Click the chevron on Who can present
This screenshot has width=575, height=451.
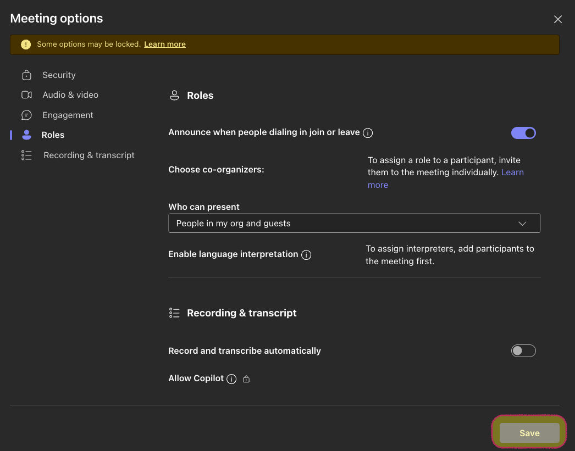coord(522,224)
